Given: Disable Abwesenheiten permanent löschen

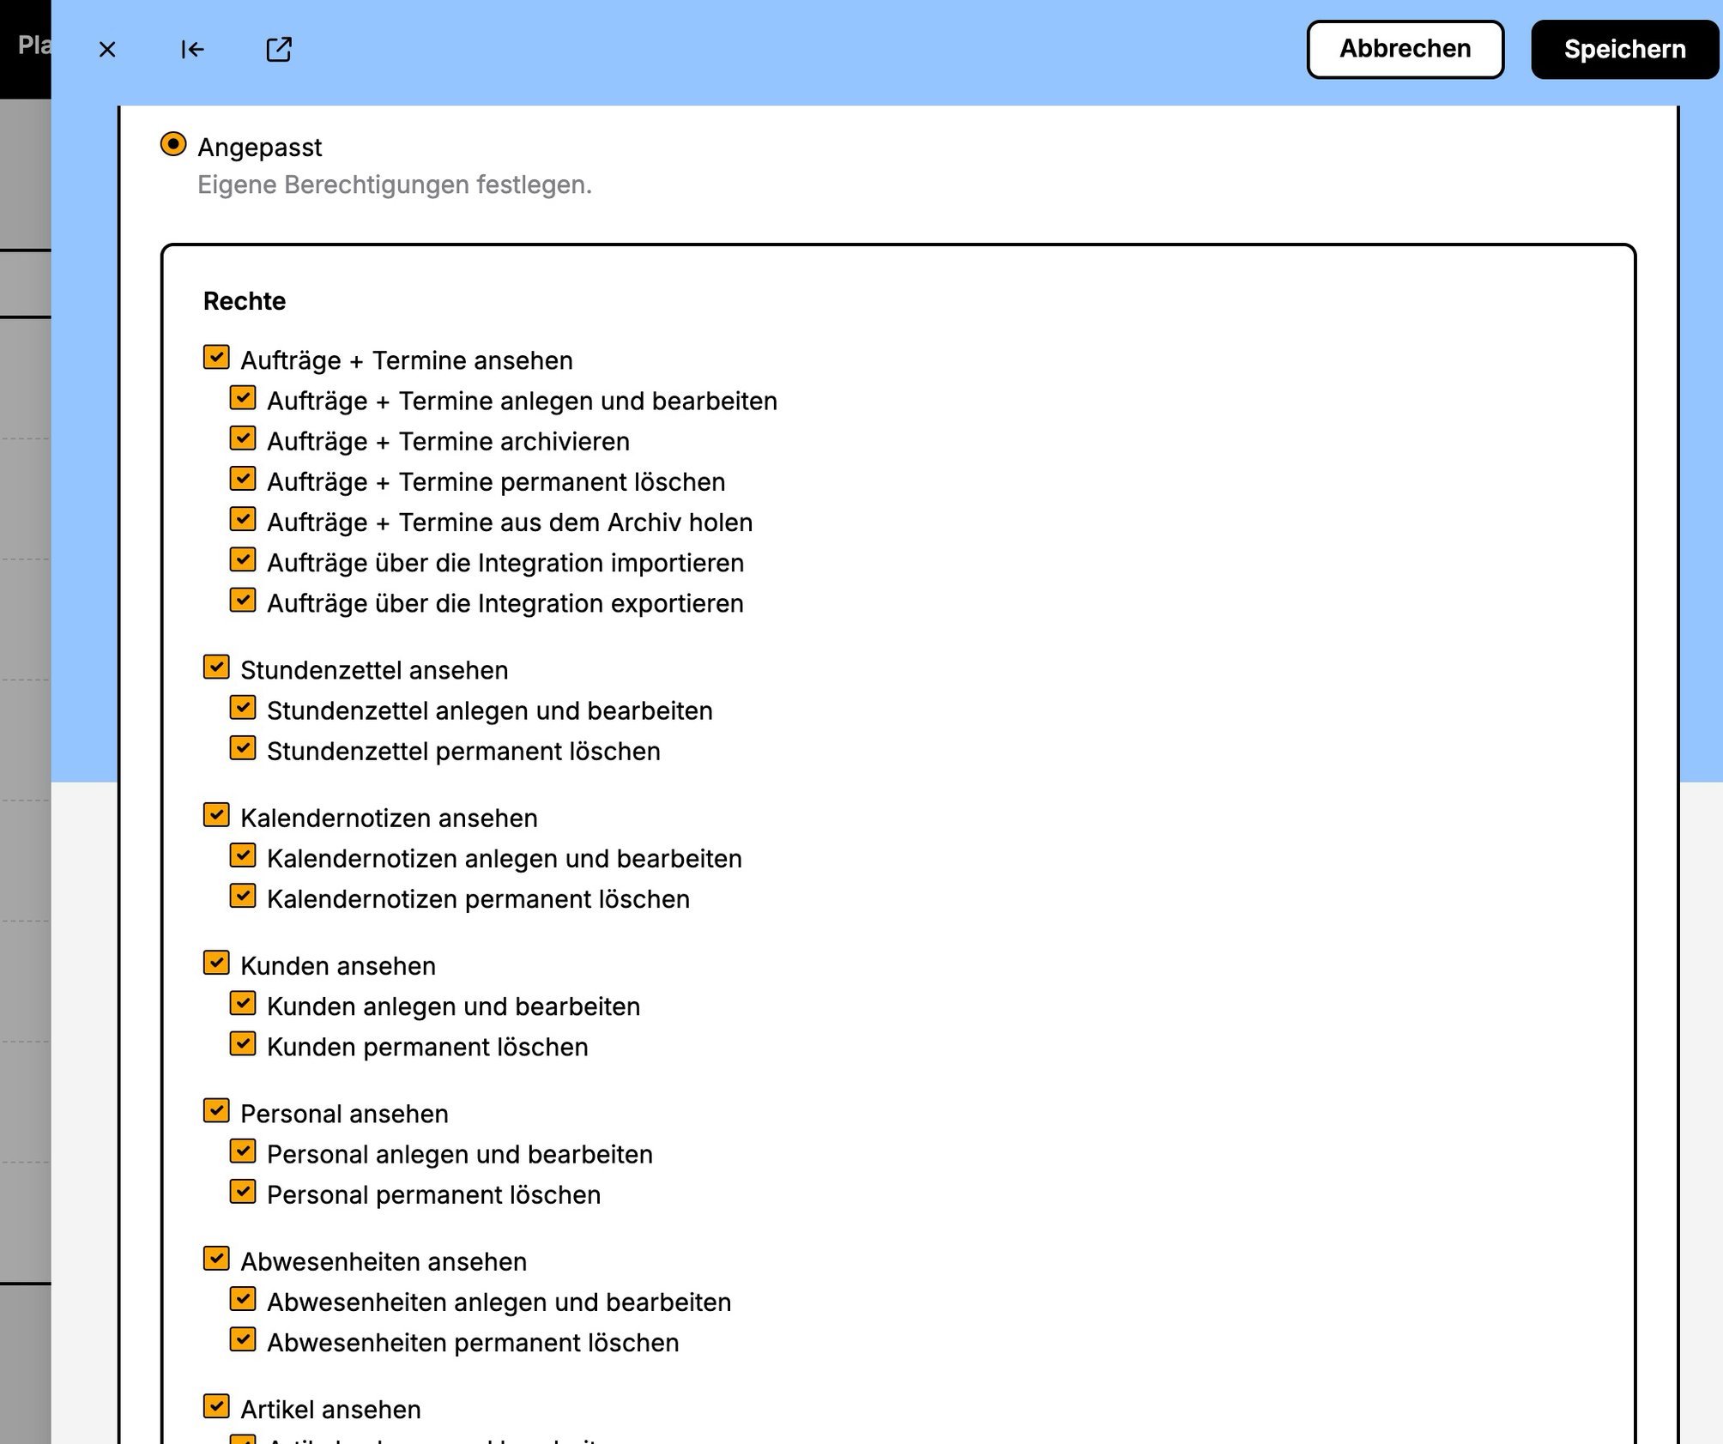Looking at the screenshot, I should [x=243, y=1339].
